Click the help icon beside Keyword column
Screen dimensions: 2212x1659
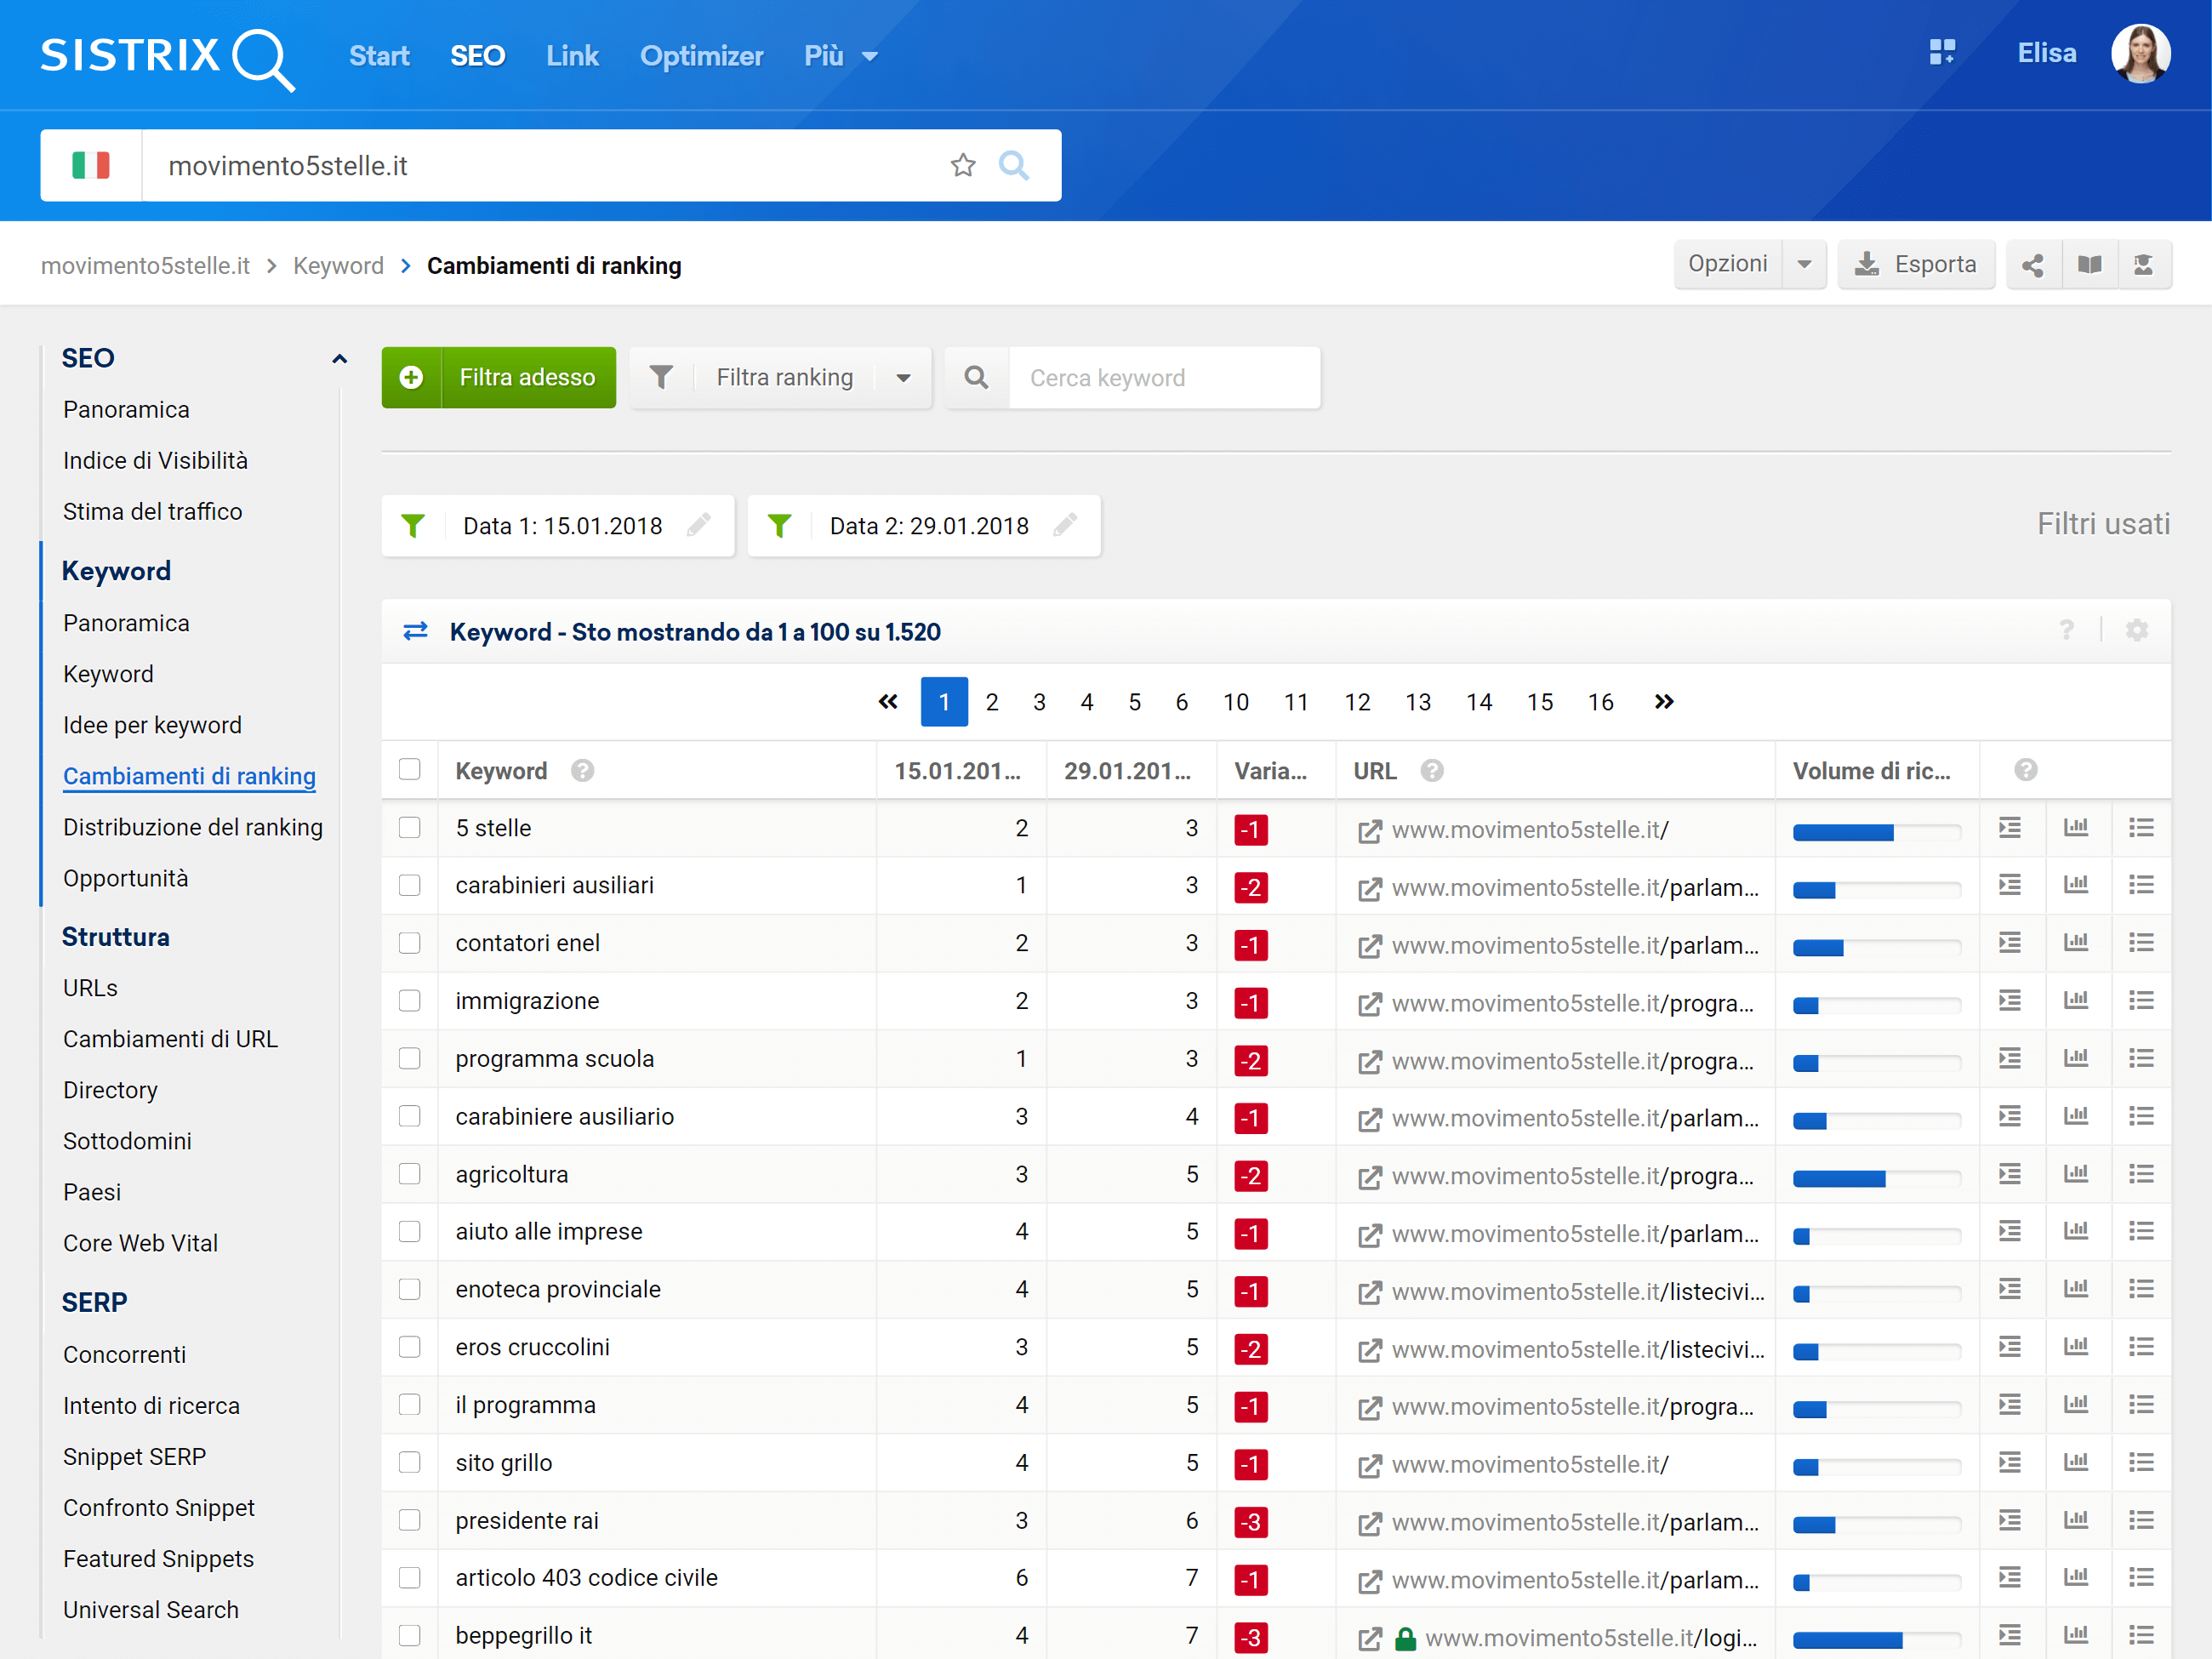pyautogui.click(x=583, y=771)
